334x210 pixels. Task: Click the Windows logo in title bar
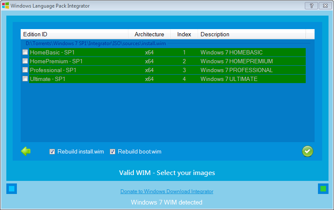[x=5, y=5]
